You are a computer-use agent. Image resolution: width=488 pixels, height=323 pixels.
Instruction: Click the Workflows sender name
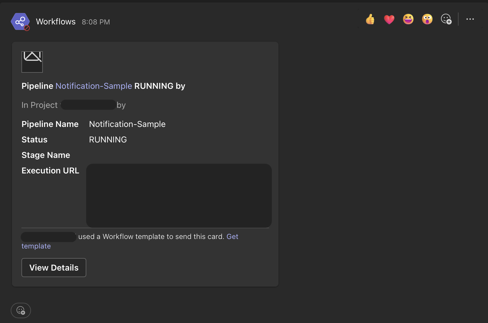coord(56,22)
